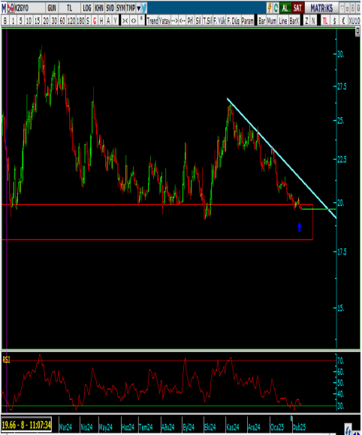Screen dimensions: 362x435
Task: Click the KZGYO symbol input field
Action: [x=29, y=8]
